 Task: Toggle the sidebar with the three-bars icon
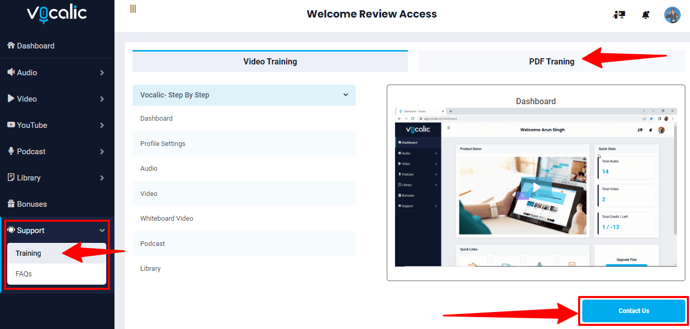(133, 9)
